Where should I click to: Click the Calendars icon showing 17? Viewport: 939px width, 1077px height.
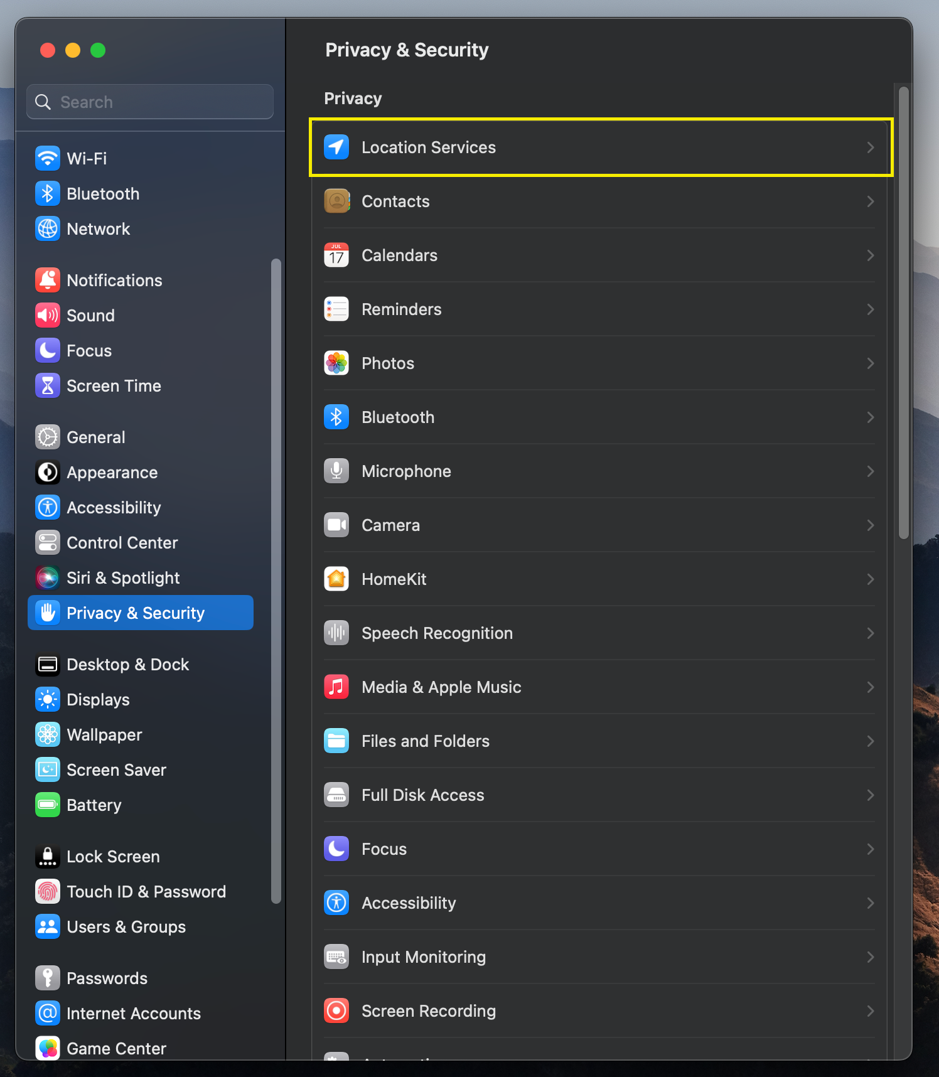[x=336, y=255]
